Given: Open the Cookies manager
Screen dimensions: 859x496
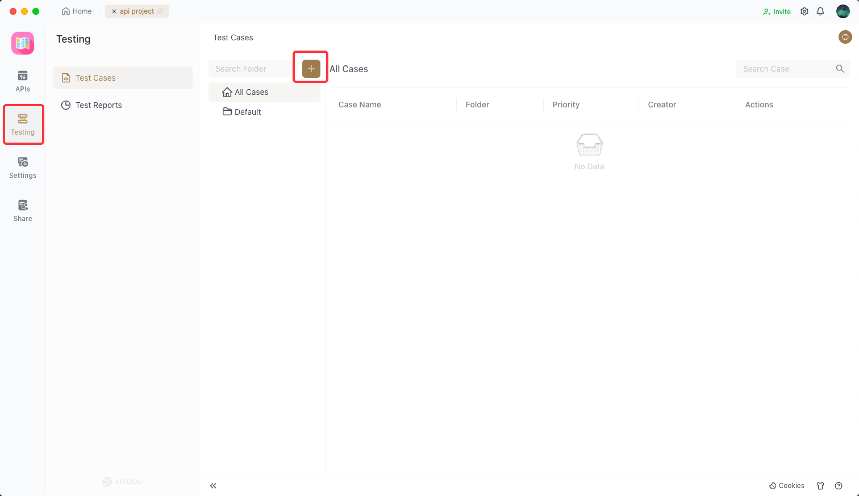Looking at the screenshot, I should point(787,486).
